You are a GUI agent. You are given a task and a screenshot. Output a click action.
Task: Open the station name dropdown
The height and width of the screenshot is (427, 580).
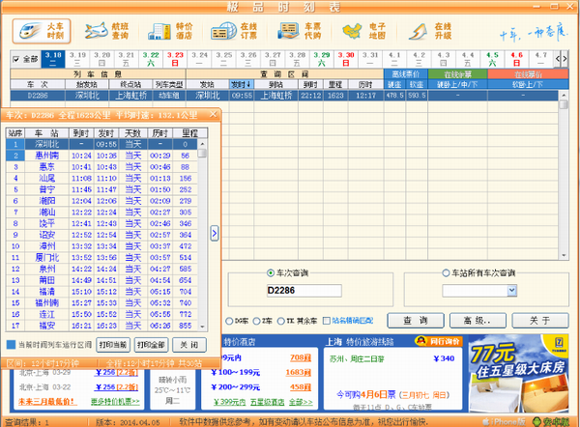pyautogui.click(x=512, y=291)
